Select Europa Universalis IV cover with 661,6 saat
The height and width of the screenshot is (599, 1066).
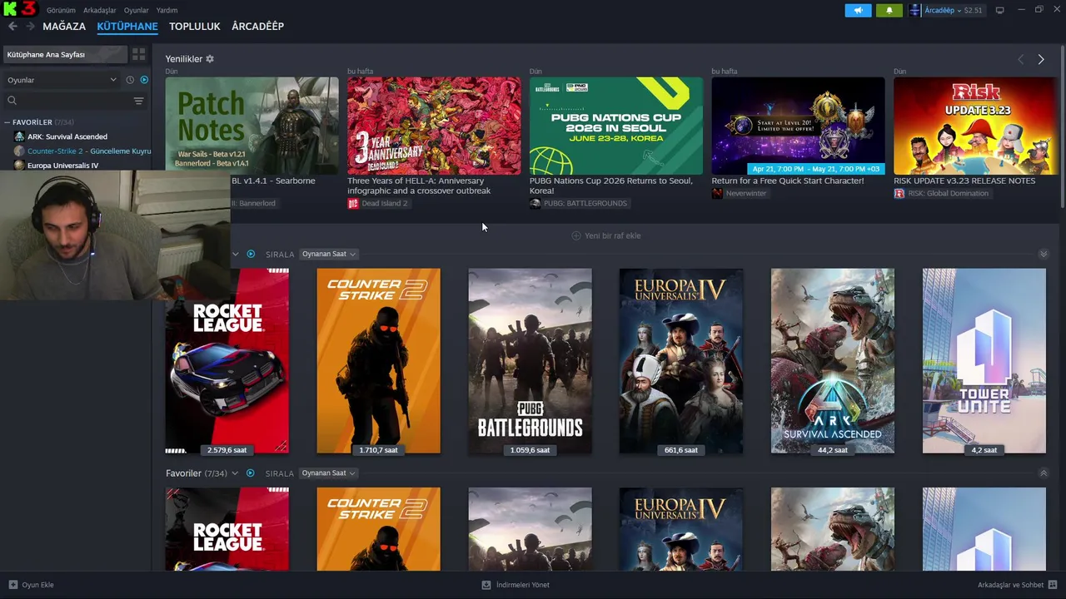coord(681,361)
